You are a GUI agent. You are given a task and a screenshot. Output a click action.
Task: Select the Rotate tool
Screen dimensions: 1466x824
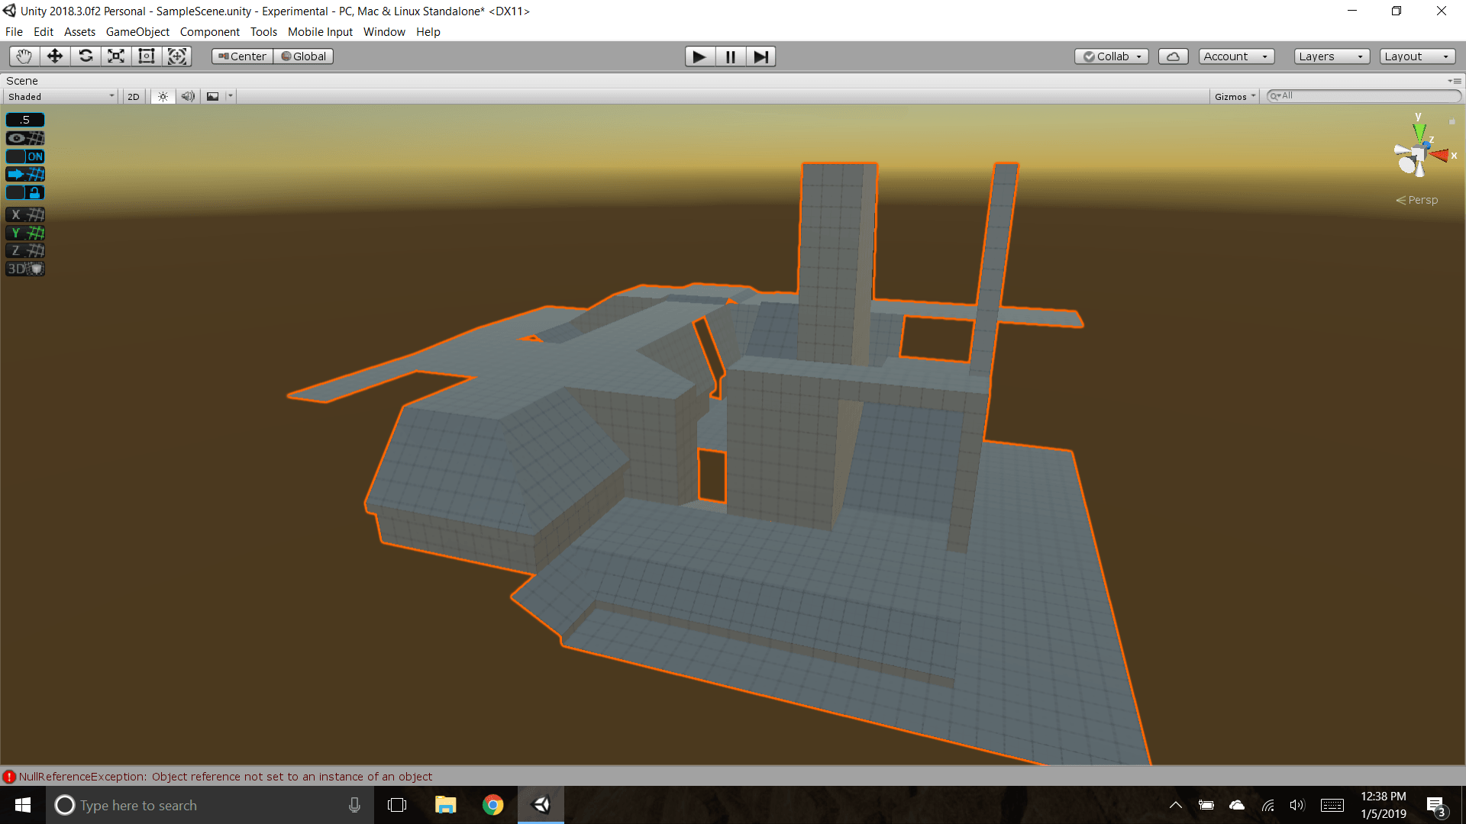tap(86, 56)
